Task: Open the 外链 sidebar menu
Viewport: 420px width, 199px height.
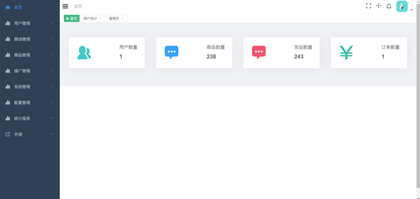Action: (x=30, y=135)
